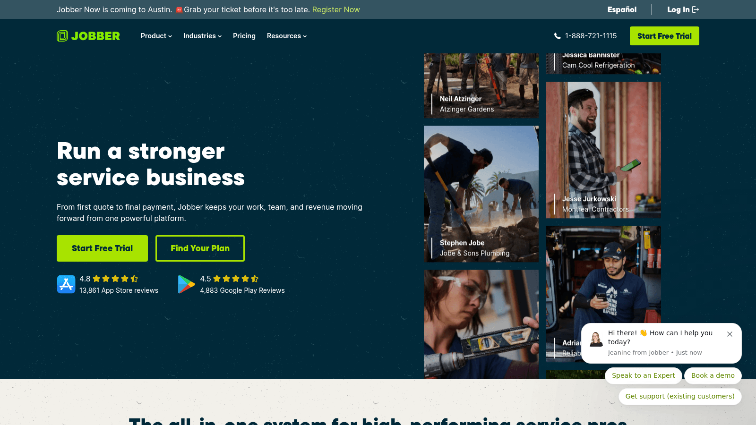
Task: Open the Pricing page
Action: [x=244, y=36]
